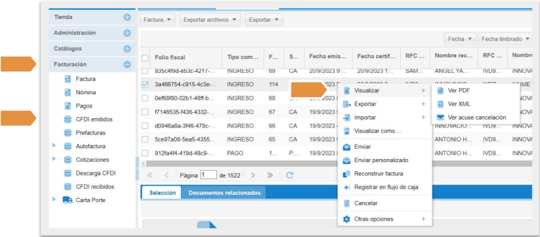Click the refresh icon in pagination bar
This screenshot has height=237, width=540.
pyautogui.click(x=290, y=175)
